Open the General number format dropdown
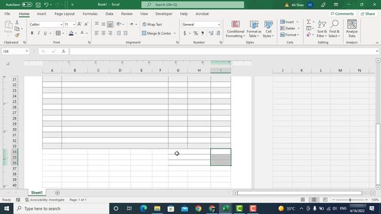Screen dimensions: 381x214 (x=218, y=24)
